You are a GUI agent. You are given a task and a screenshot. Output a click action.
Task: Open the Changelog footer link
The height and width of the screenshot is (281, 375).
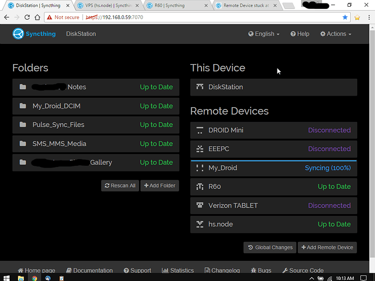pos(222,270)
